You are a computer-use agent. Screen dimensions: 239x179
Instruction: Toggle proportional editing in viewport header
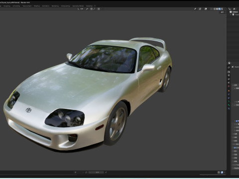(99, 9)
